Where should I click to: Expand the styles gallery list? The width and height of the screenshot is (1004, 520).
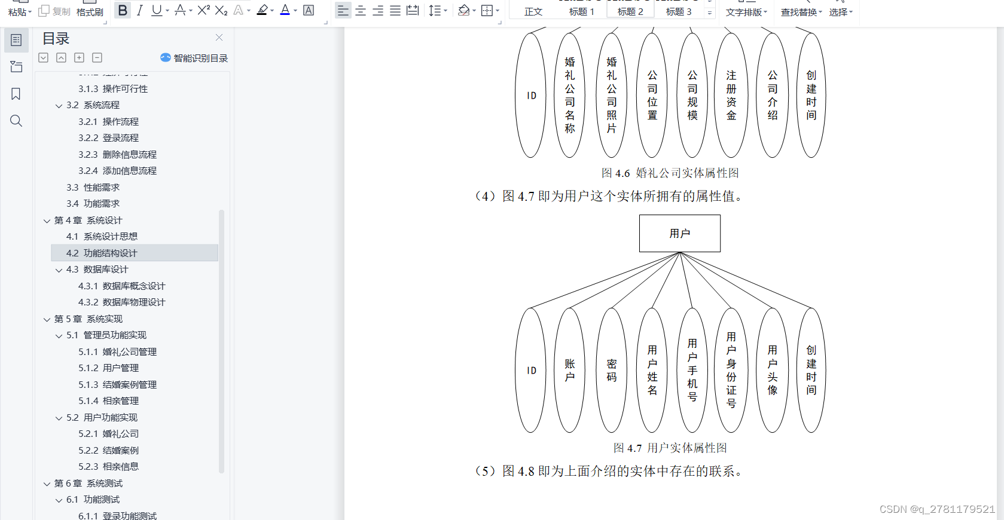[x=710, y=12]
